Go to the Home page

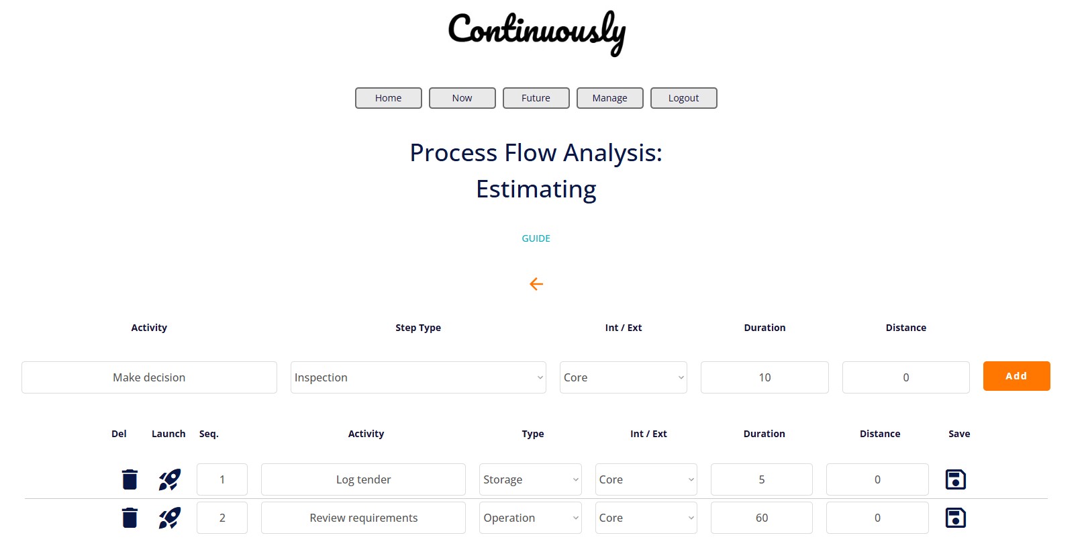388,98
